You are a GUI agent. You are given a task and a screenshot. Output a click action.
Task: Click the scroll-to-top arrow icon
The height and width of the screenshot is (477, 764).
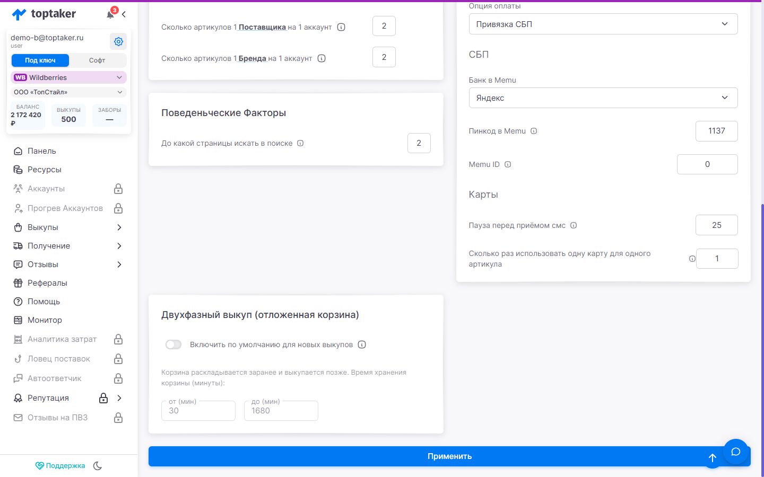point(713,458)
